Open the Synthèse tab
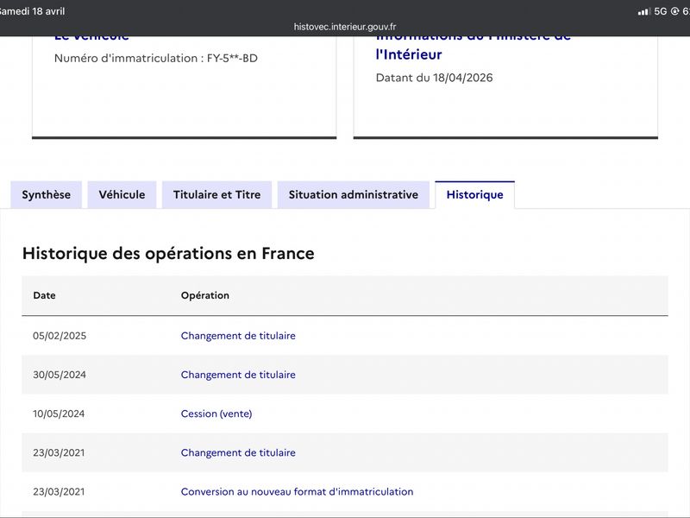 pos(47,195)
